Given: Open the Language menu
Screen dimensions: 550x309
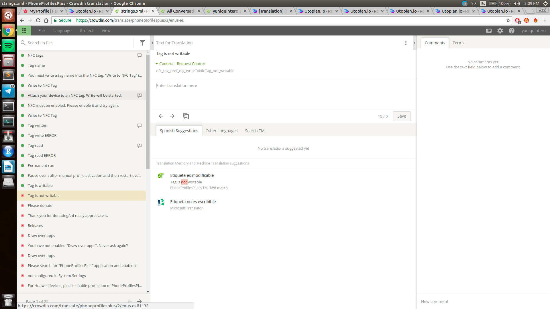Looking at the screenshot, I should 62,31.
